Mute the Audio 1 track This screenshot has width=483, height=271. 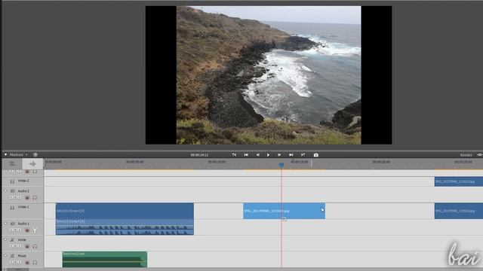pyautogui.click(x=27, y=230)
